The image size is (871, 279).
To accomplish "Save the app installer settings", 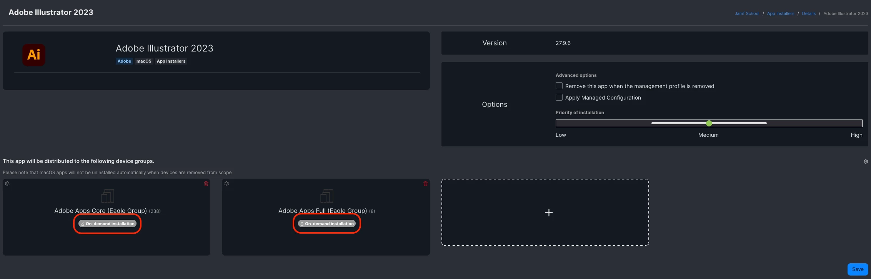I will click(x=858, y=269).
